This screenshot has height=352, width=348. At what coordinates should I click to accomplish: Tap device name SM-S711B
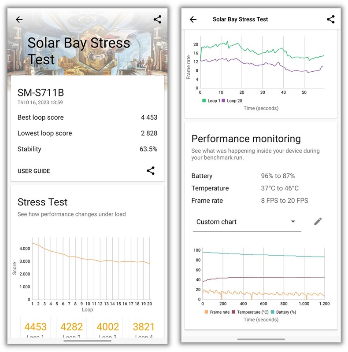point(41,93)
